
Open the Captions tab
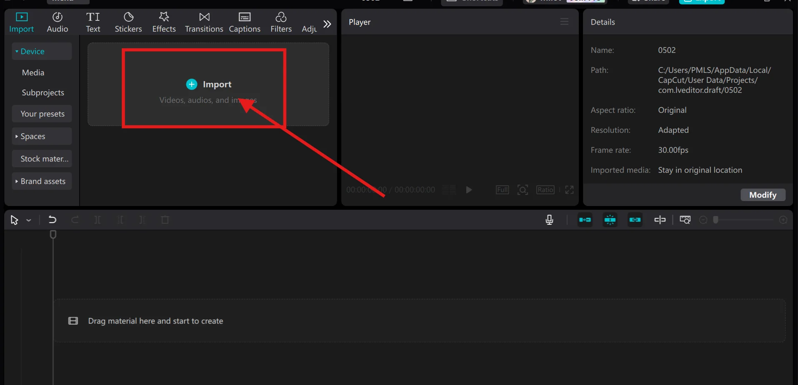click(x=245, y=22)
